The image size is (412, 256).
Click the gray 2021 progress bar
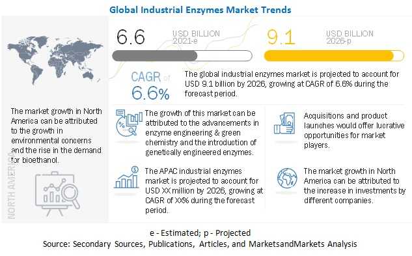tap(182, 56)
